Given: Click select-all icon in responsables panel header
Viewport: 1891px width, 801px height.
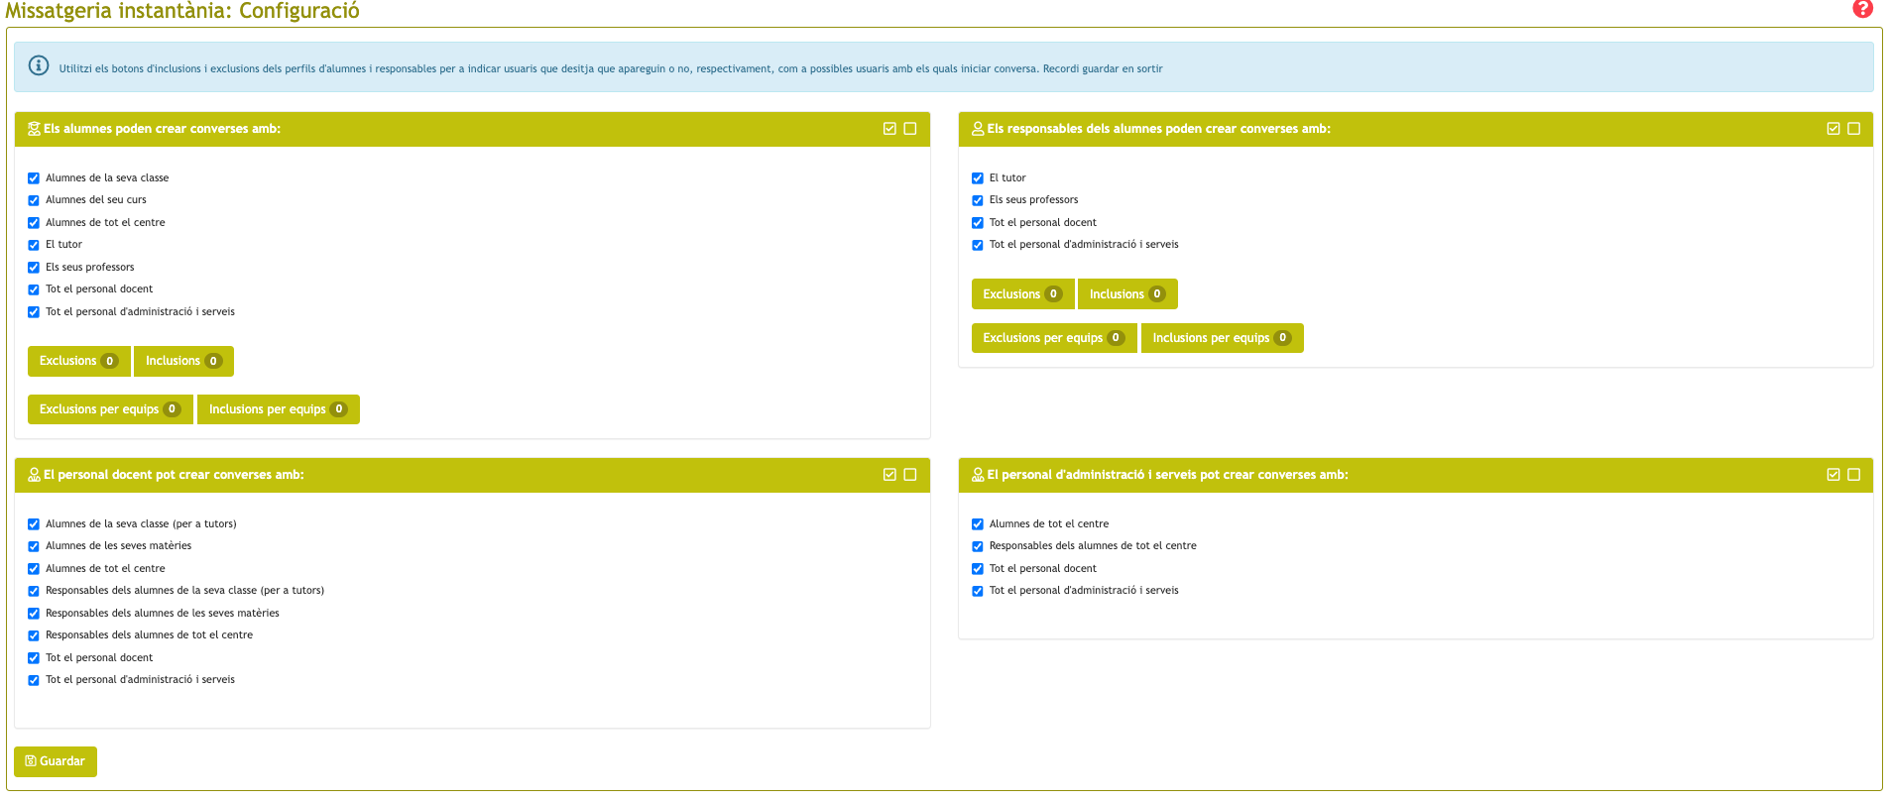Looking at the screenshot, I should pyautogui.click(x=1833, y=129).
